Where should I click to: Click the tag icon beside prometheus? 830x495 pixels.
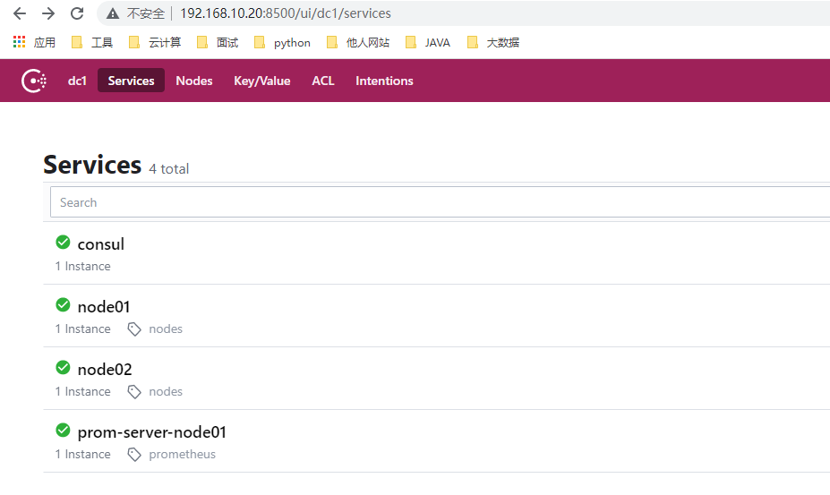point(134,455)
